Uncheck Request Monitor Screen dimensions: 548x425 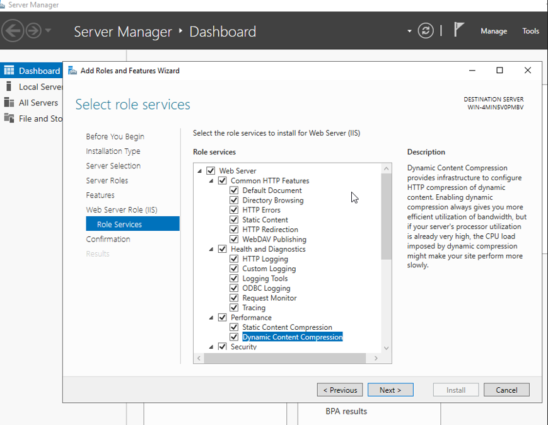(x=234, y=298)
